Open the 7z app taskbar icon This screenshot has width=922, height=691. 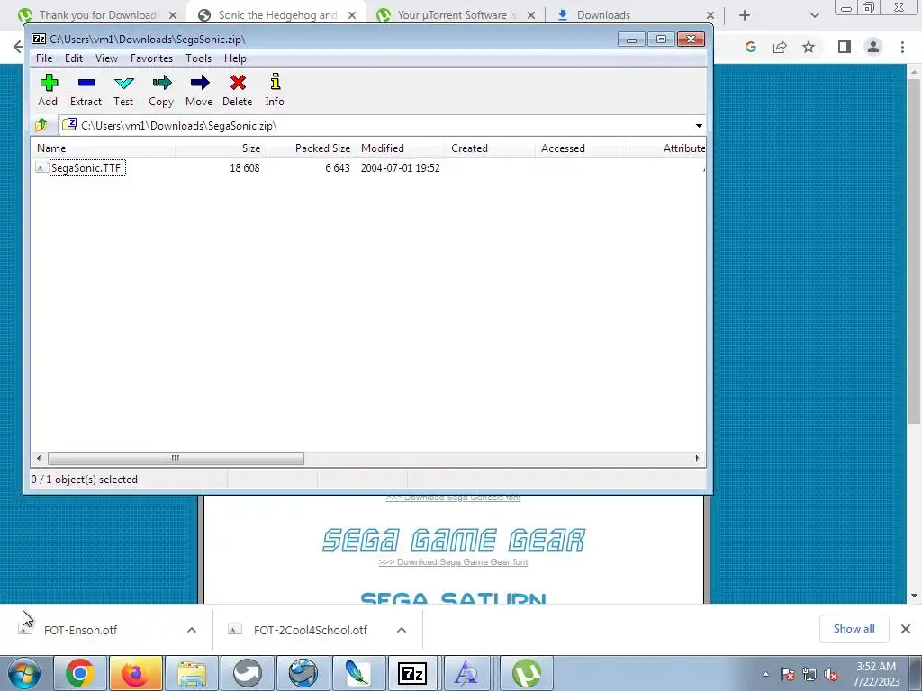pyautogui.click(x=412, y=673)
